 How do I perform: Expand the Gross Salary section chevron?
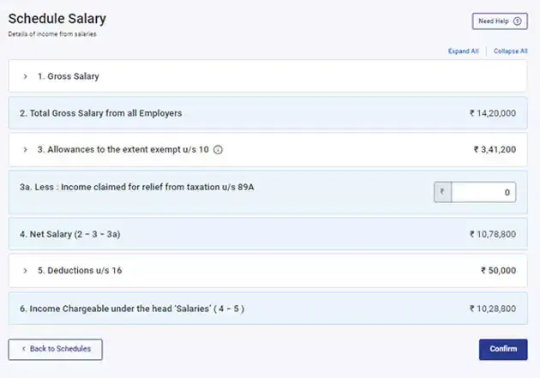26,76
